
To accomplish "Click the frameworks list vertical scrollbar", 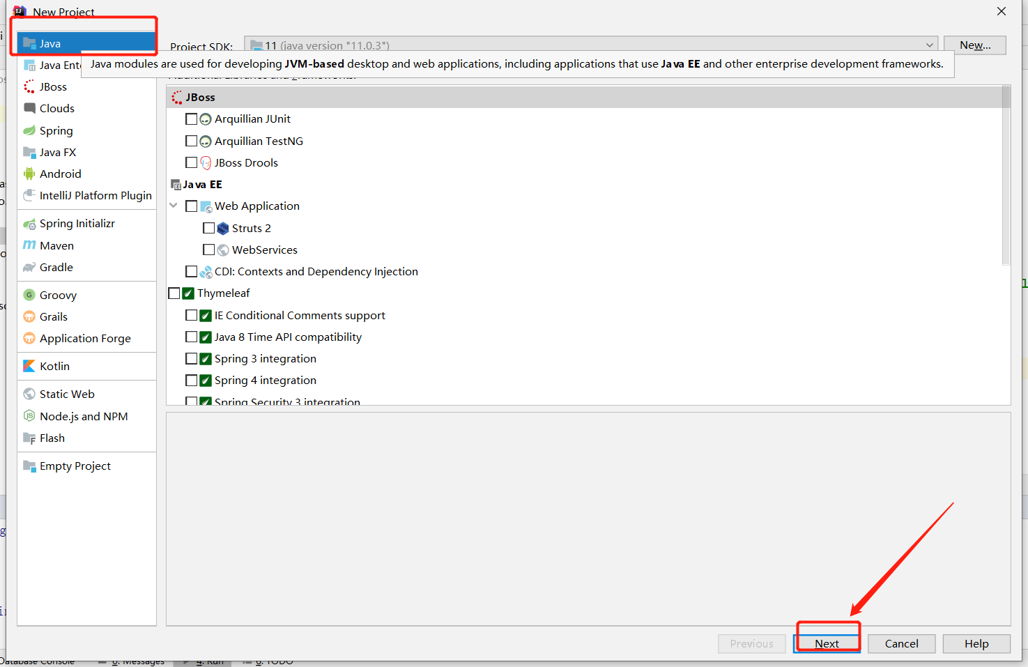I will pyautogui.click(x=1006, y=176).
